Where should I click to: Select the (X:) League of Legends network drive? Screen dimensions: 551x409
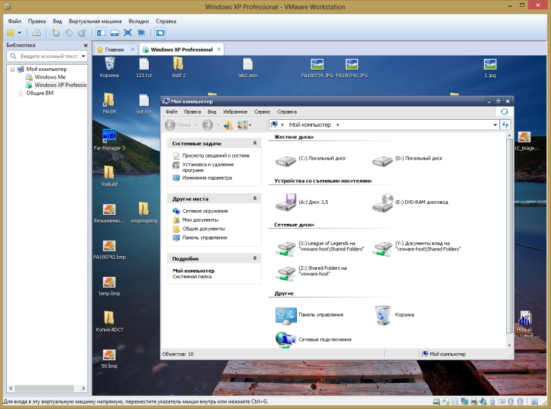pos(320,247)
